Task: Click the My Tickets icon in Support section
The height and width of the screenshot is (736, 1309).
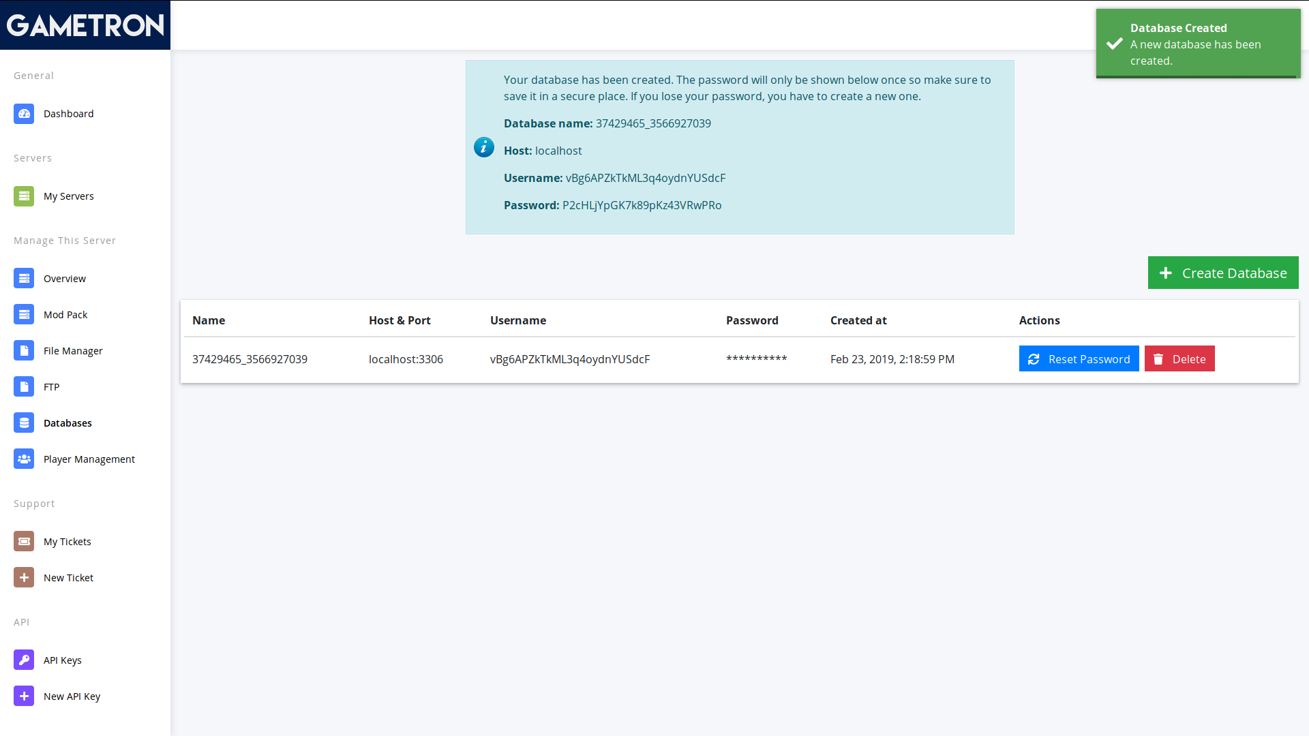Action: pos(24,541)
